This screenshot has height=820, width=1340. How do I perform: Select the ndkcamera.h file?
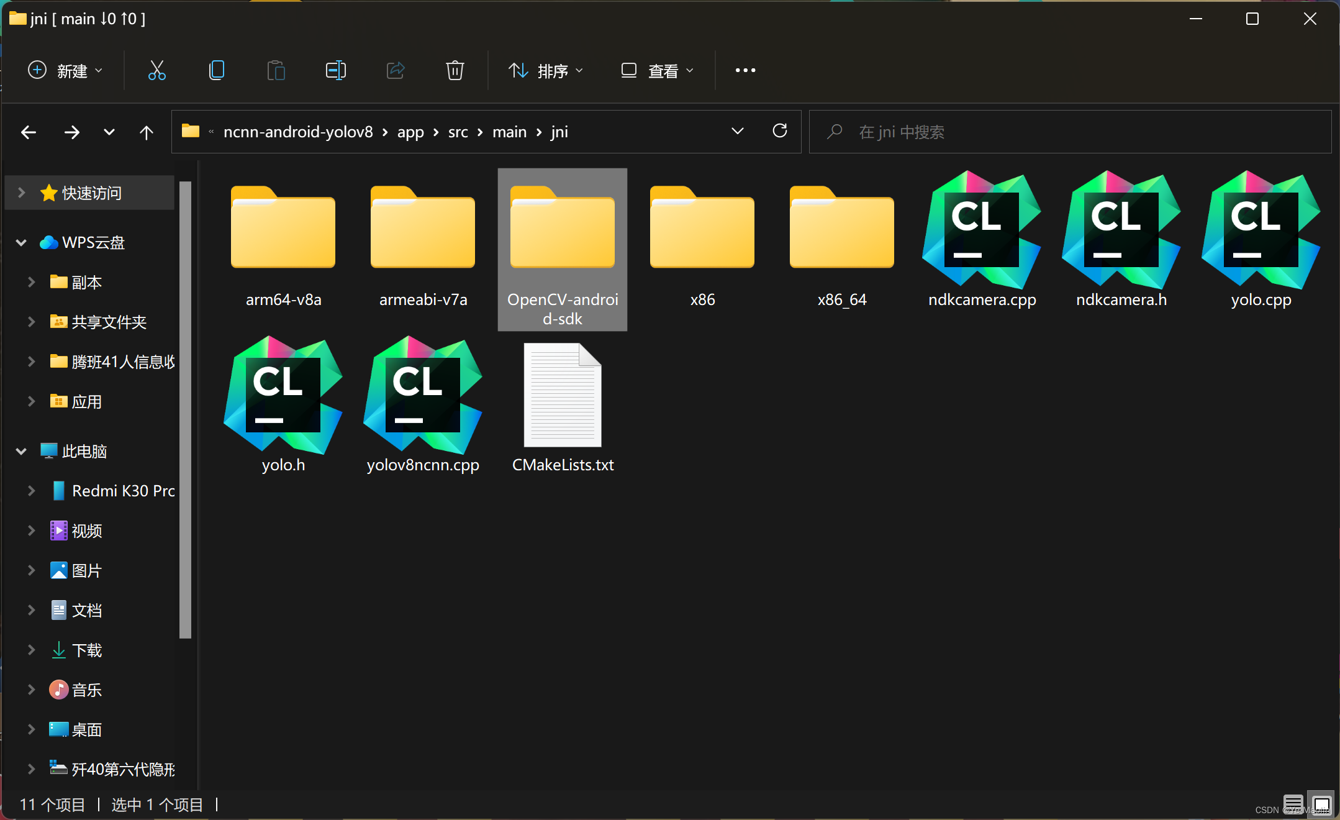[1121, 240]
